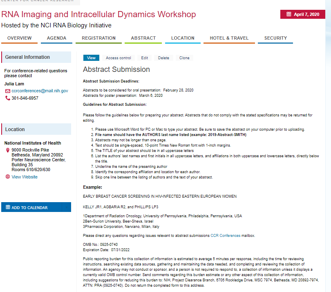The width and height of the screenshot is (331, 292).
Task: Click the 2019-Abstract-SMITH file name guideline
Action: coord(171,135)
